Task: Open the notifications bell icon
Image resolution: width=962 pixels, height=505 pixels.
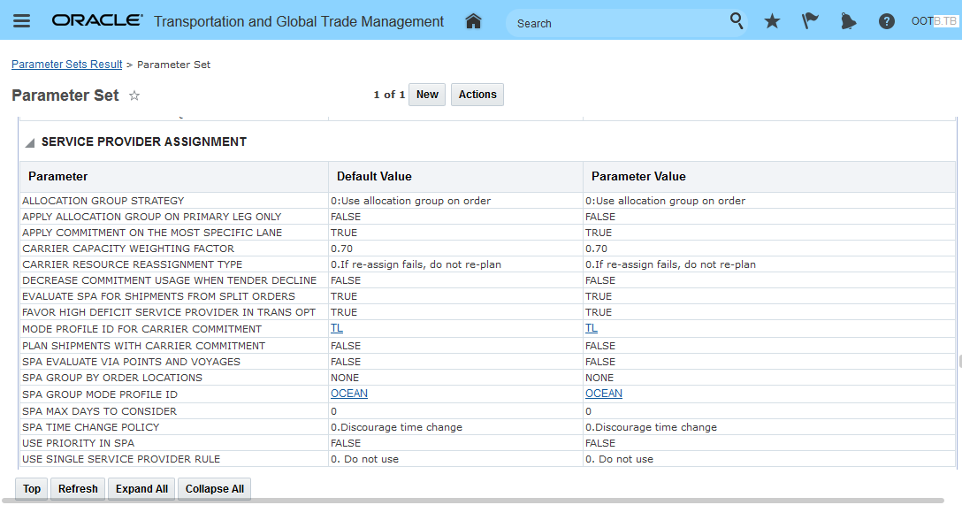Action: [848, 21]
